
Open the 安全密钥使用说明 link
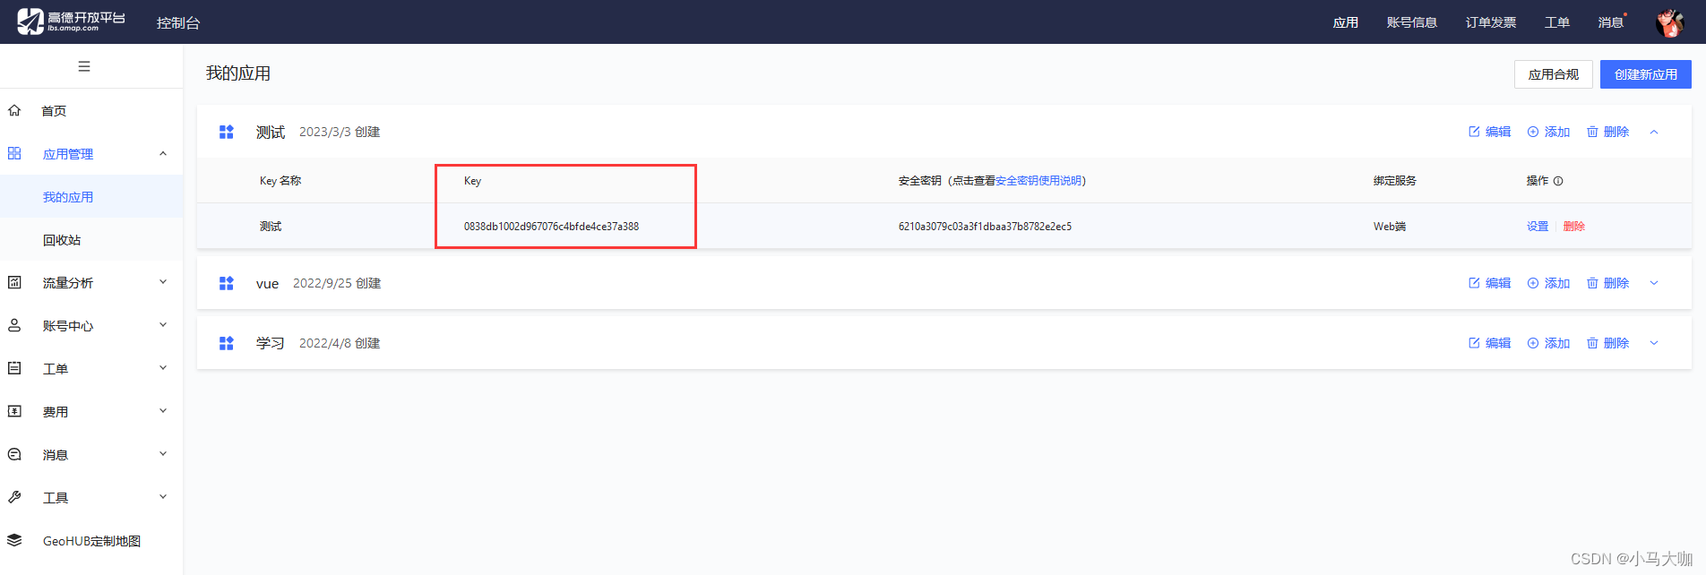pos(1038,181)
